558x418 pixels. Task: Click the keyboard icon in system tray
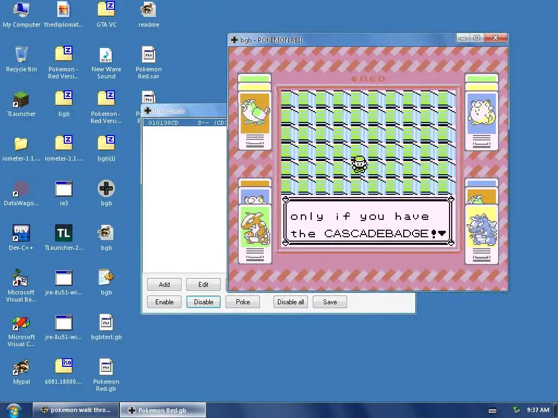(493, 410)
